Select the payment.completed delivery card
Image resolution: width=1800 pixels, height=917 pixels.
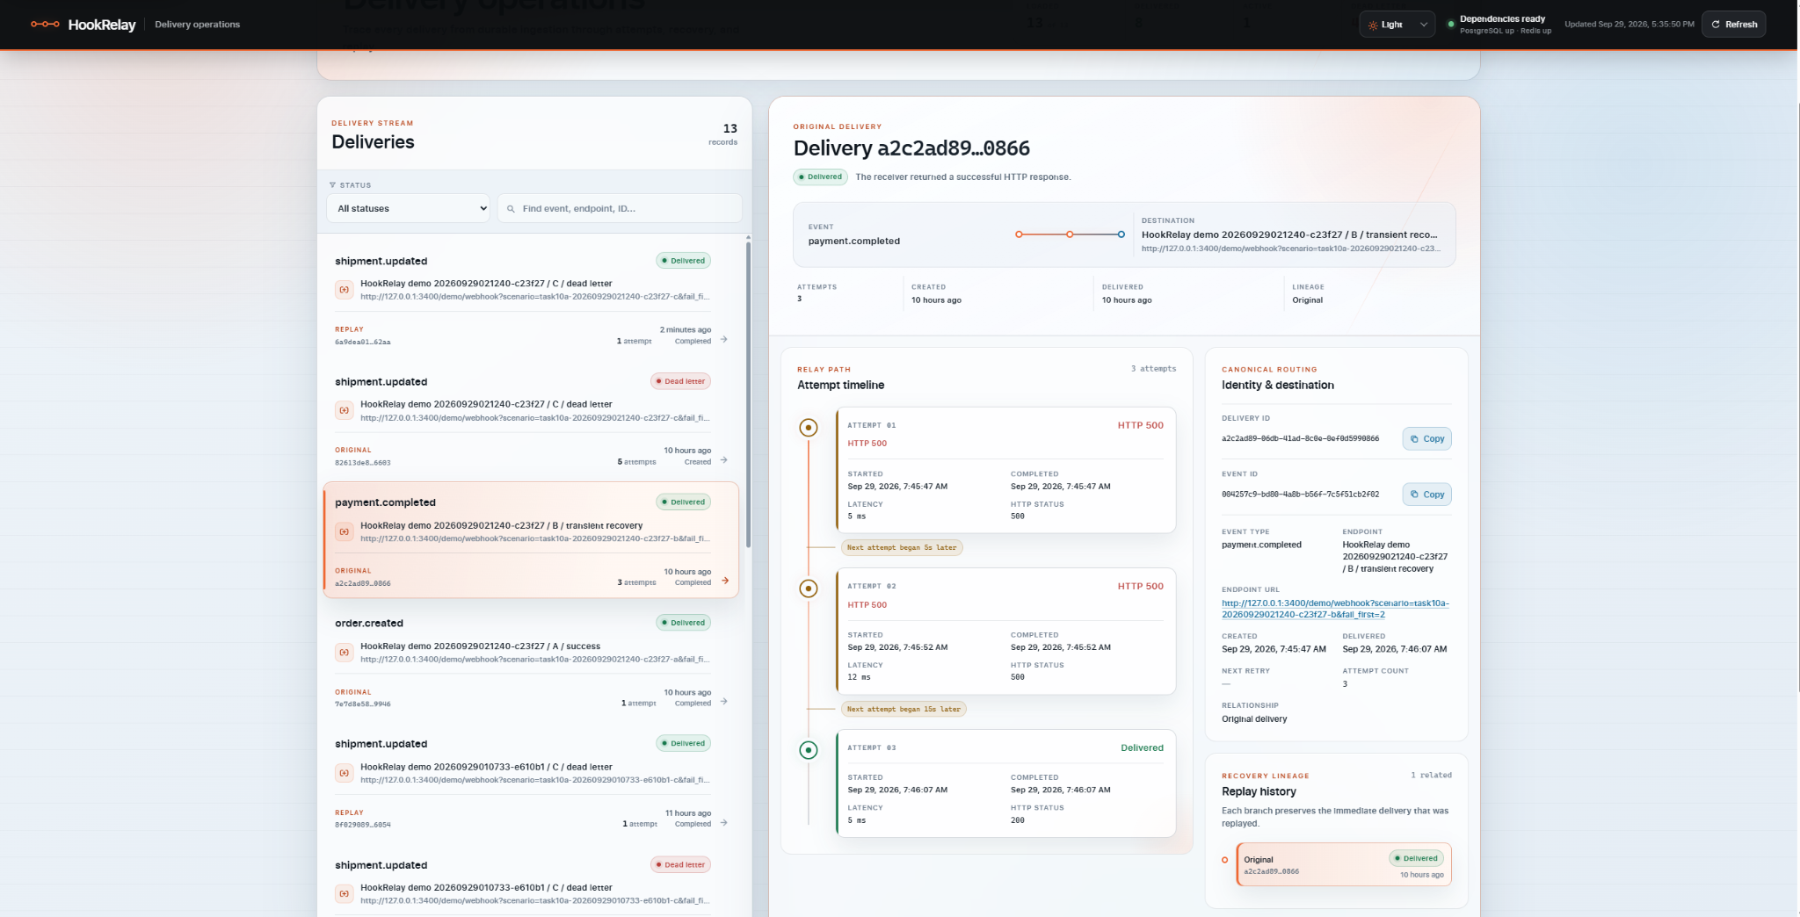coord(531,539)
